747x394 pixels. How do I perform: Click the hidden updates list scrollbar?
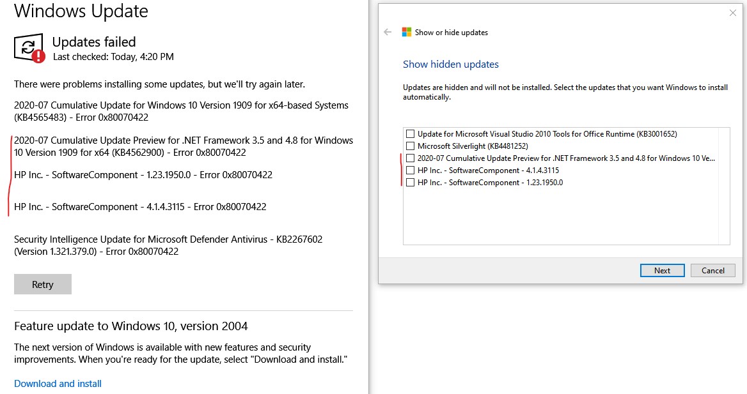pos(724,186)
